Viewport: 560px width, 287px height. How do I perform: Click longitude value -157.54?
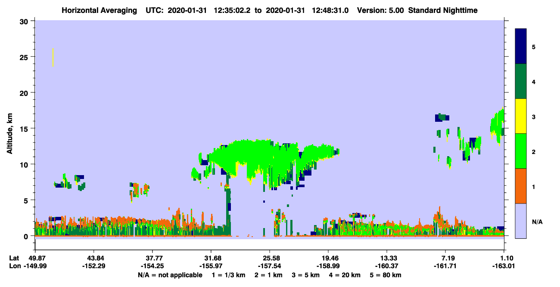click(270, 266)
